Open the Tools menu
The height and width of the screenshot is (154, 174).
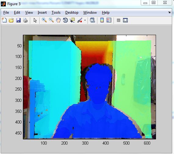tap(56, 13)
